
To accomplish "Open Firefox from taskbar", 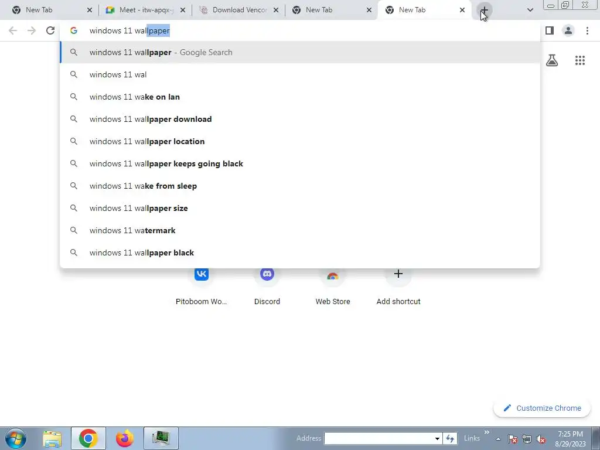I will [125, 438].
